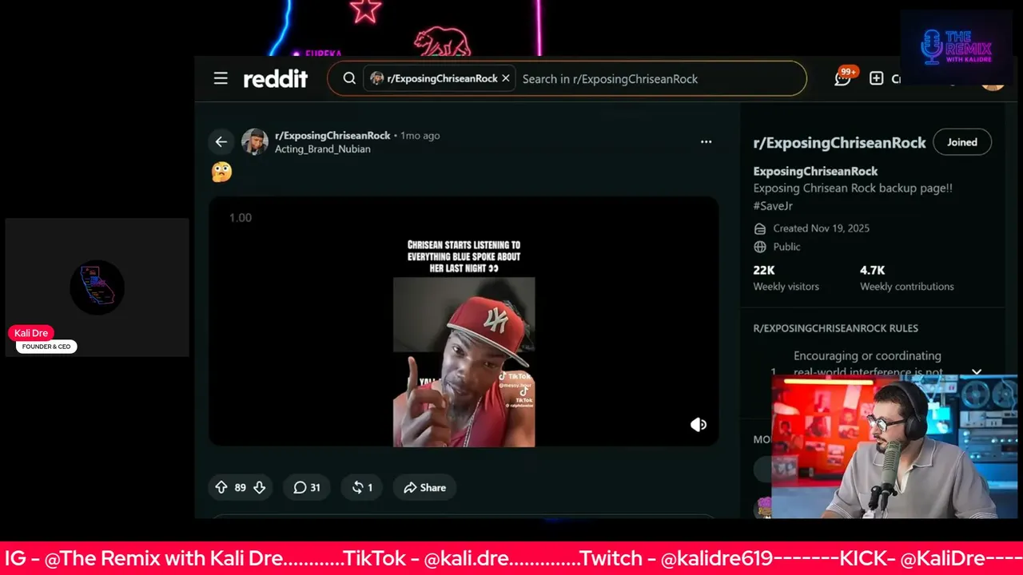The width and height of the screenshot is (1023, 575).
Task: Go back using the post back arrow
Action: [x=221, y=142]
